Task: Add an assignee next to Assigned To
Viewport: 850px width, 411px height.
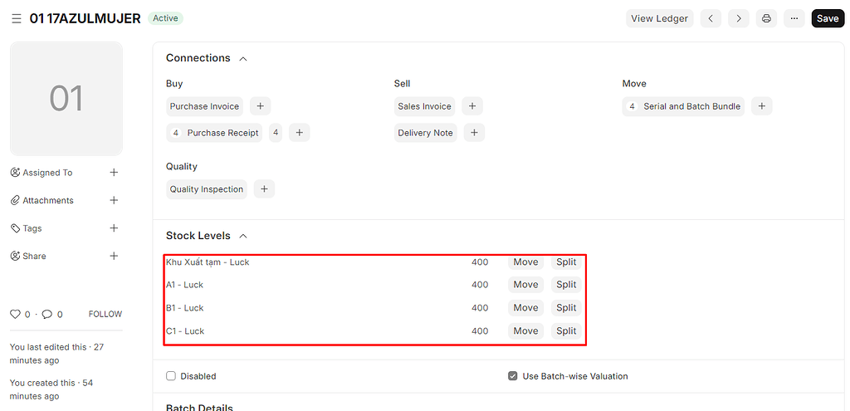Action: pos(114,173)
